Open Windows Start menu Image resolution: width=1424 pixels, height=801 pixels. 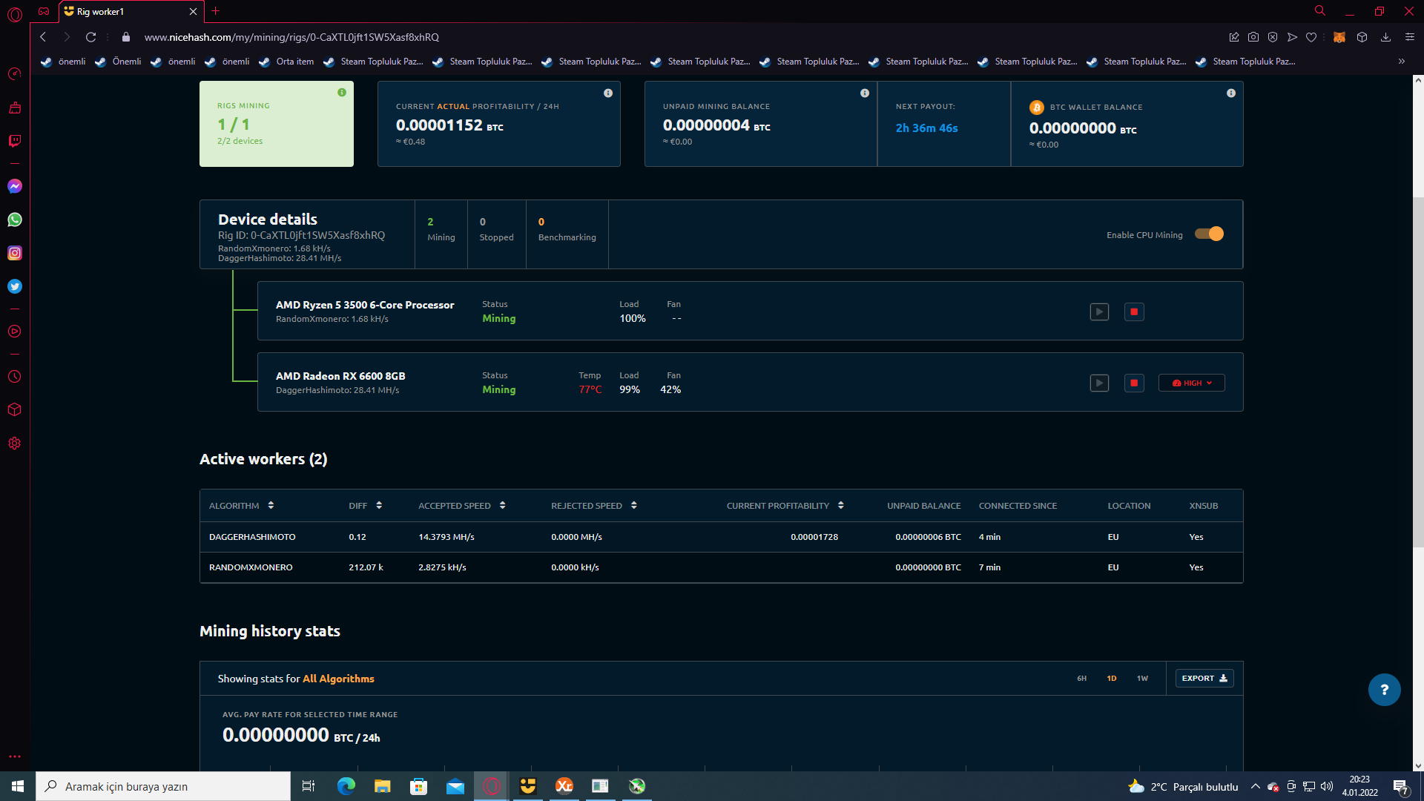18,786
